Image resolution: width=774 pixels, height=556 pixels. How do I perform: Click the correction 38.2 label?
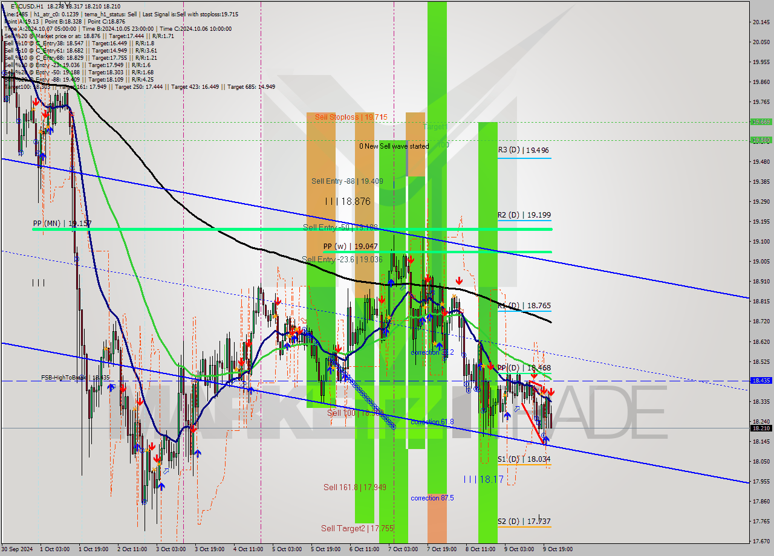tap(432, 352)
